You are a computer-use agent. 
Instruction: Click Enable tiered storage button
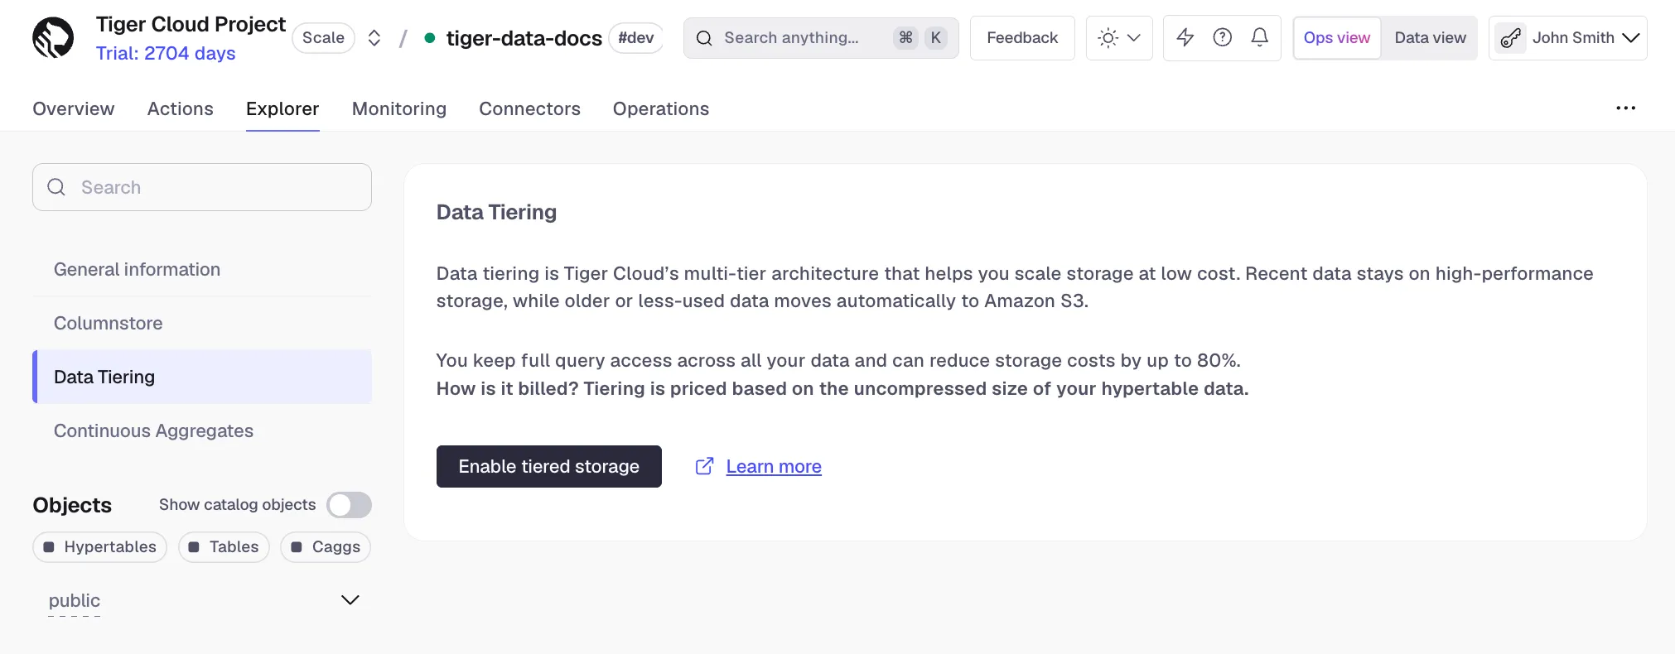click(549, 466)
